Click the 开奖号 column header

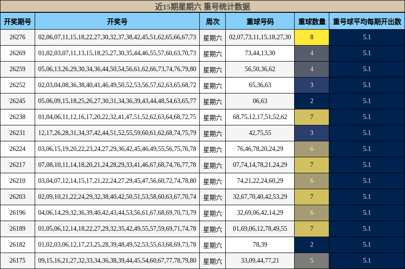(x=117, y=21)
